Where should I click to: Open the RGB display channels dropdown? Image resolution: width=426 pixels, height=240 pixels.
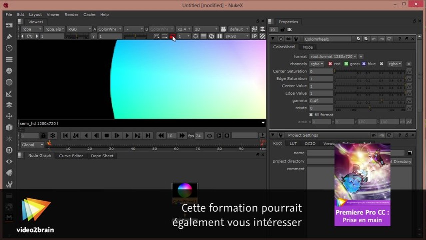(79, 29)
